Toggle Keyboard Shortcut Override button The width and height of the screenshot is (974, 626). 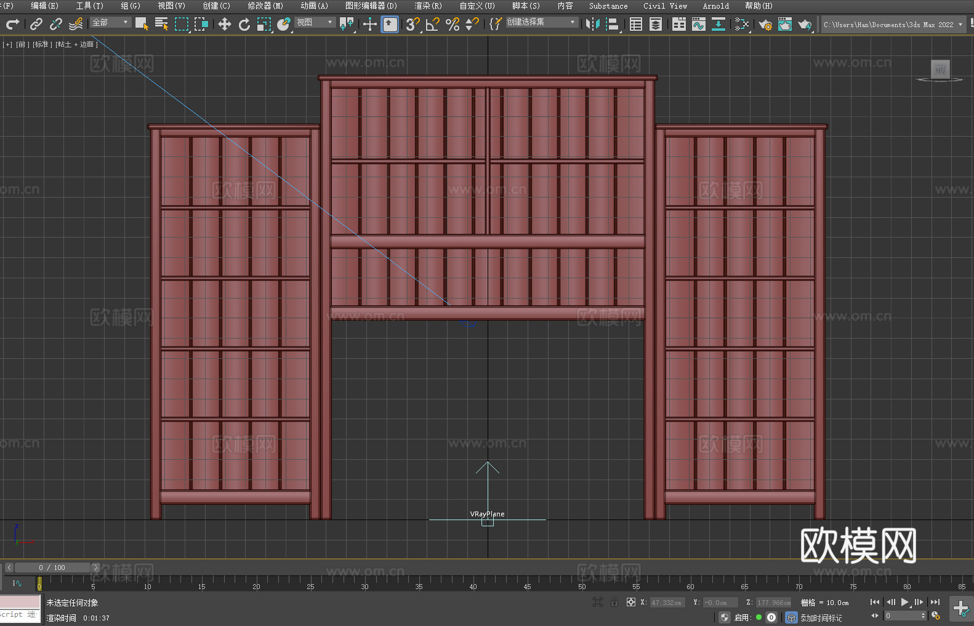click(x=390, y=24)
